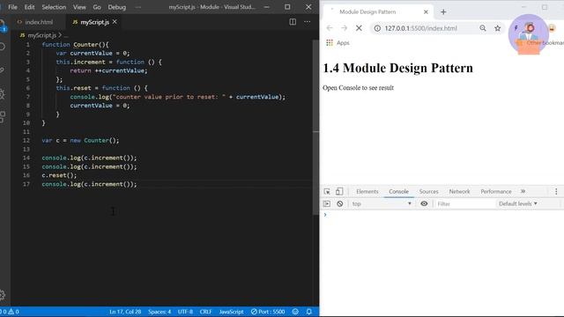Open the Debug menu
This screenshot has height=317, width=564.
(117, 7)
